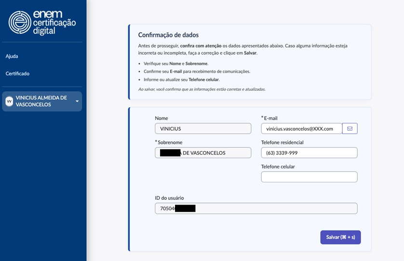
Task: Open the Ajuda sidebar item
Action: pyautogui.click(x=12, y=56)
